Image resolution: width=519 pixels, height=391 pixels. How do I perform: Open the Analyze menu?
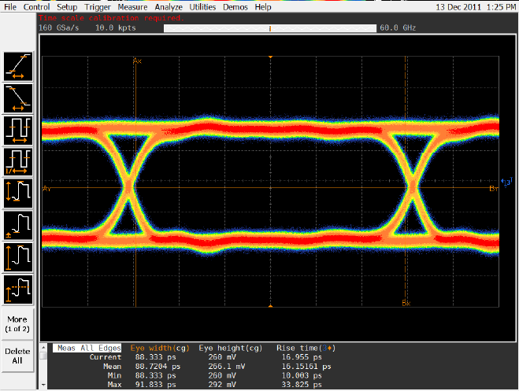pos(169,6)
